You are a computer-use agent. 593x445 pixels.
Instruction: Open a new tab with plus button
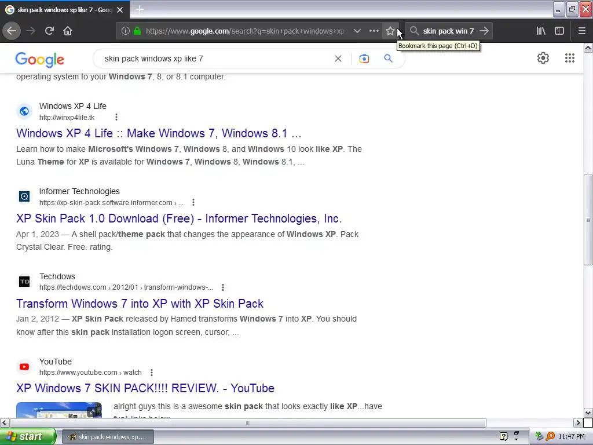(140, 9)
